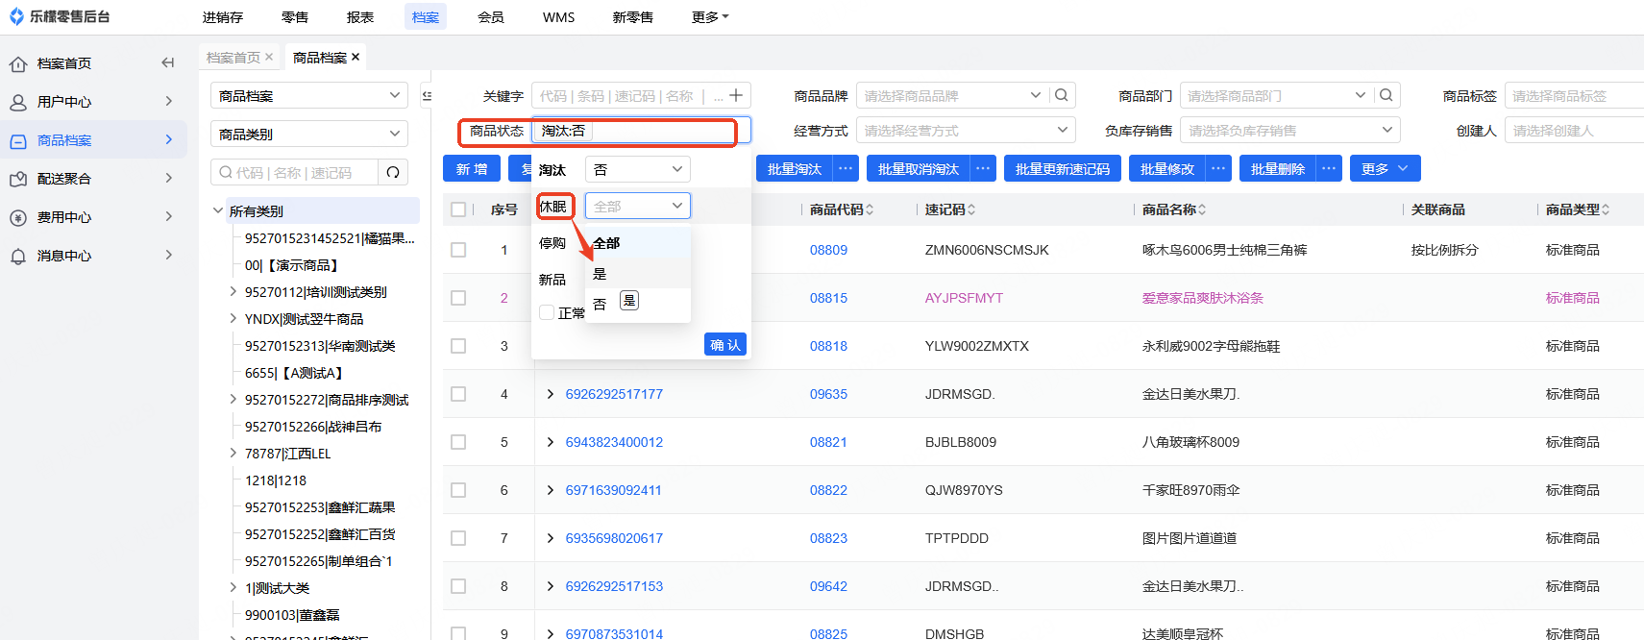
Task: Open the blue 更多 button dropdown
Action: pos(1386,168)
